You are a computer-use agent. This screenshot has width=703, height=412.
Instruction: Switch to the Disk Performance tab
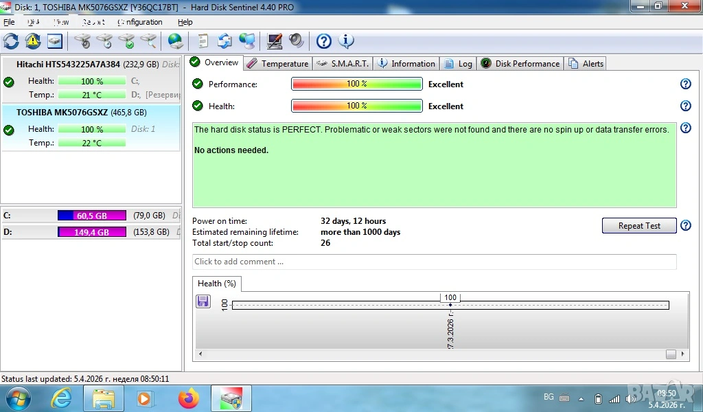point(520,63)
